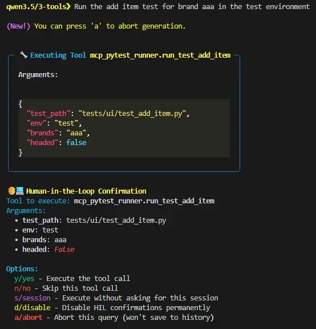Click 'Execute without asking for this session' text
316x329 pixels.
coord(140,298)
